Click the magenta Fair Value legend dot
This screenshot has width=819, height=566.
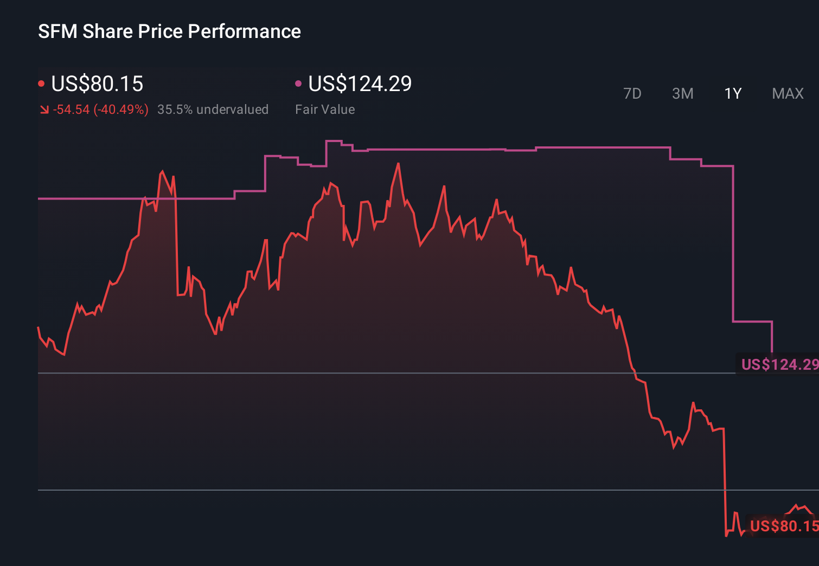coord(297,82)
